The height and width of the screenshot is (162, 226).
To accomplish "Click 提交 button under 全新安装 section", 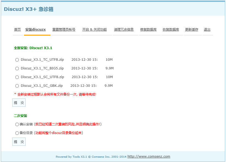I will (x=19, y=103).
